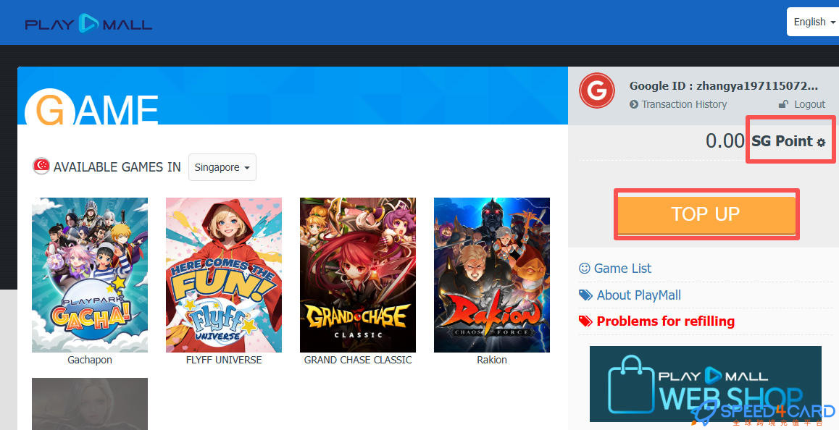Open the Game List link

622,268
